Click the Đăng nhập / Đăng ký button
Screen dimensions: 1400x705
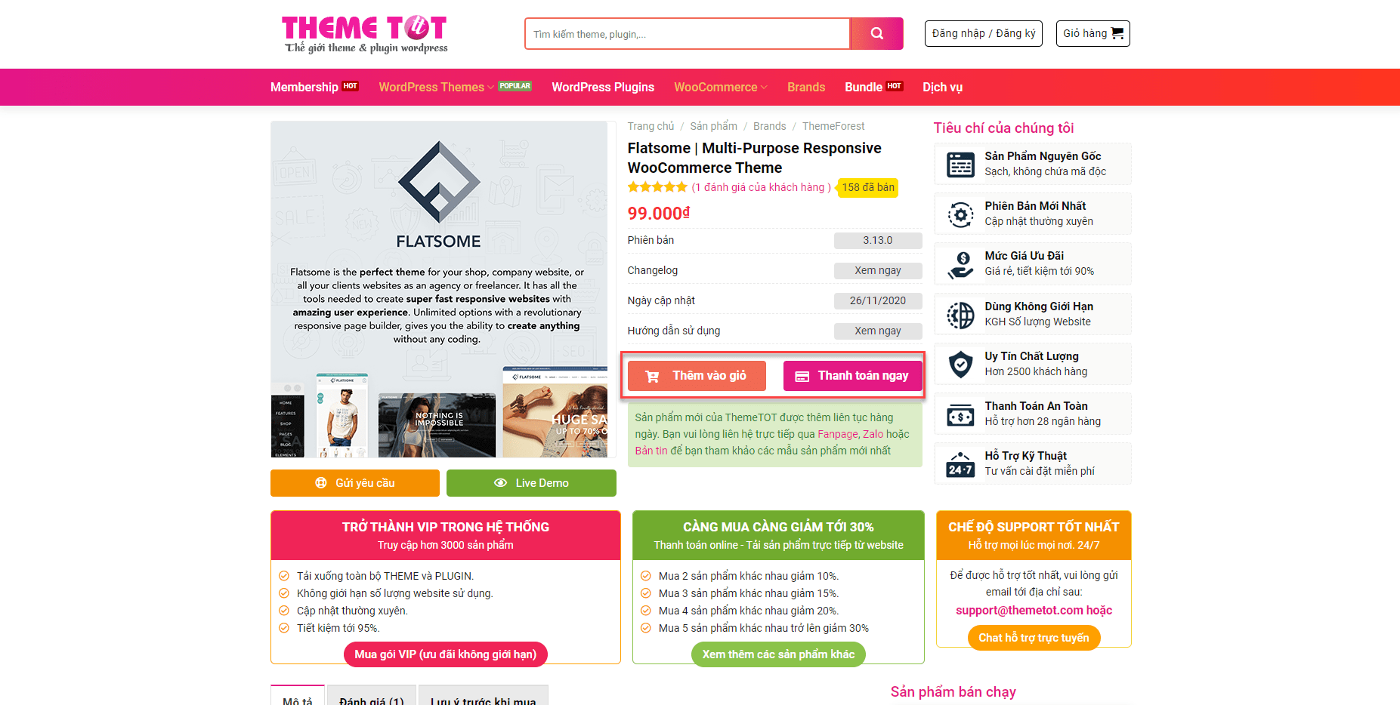[984, 33]
